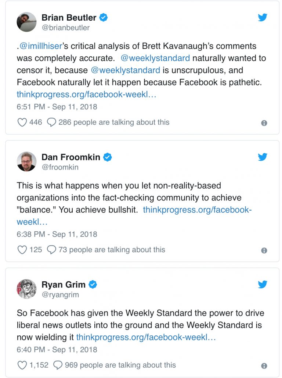Click the verified badge next to Dan Froomkin
Viewport: 282px width, 378px height.
[x=107, y=157]
